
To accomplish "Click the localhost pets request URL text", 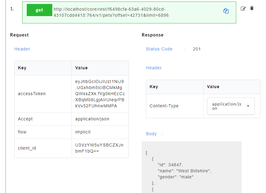I will pos(111,12).
